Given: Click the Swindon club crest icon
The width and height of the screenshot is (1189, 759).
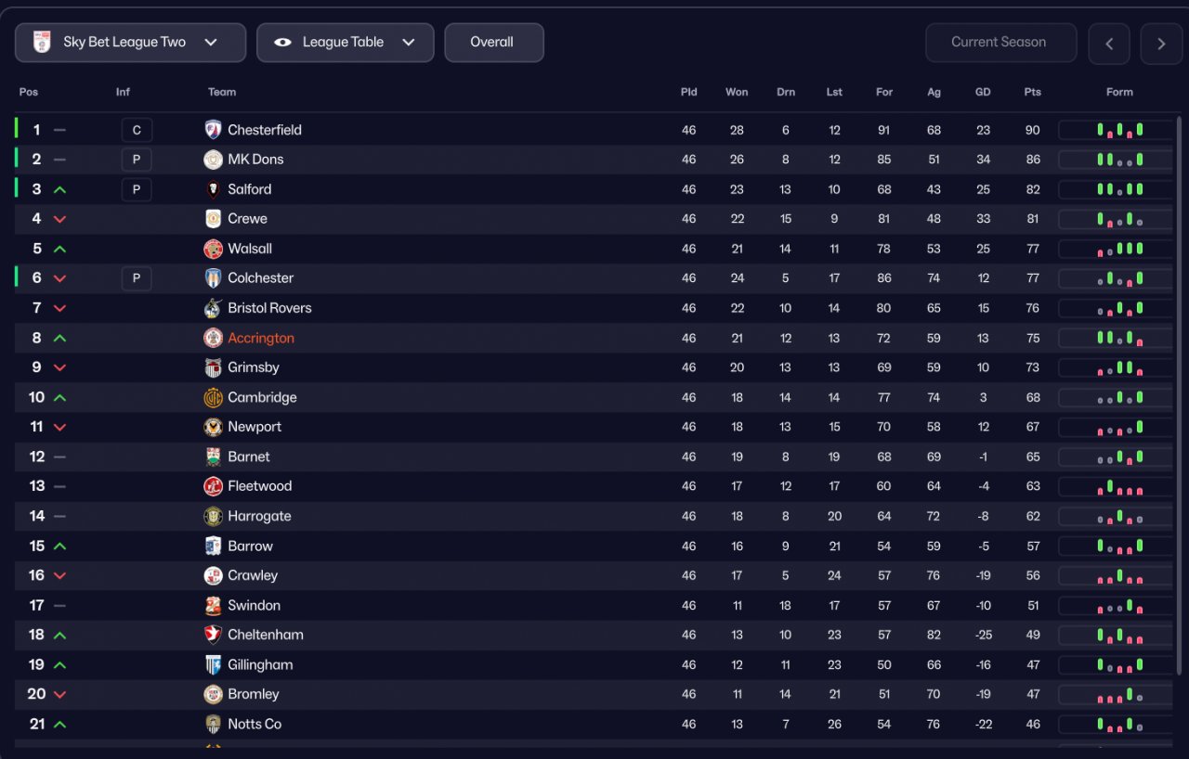Looking at the screenshot, I should tap(214, 605).
